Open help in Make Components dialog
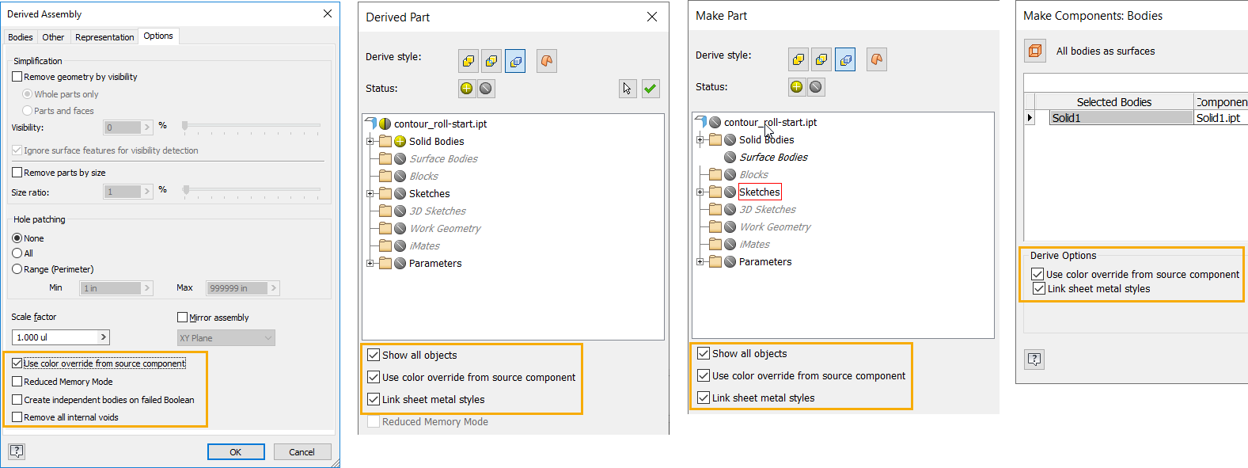This screenshot has width=1248, height=468. click(x=1034, y=360)
